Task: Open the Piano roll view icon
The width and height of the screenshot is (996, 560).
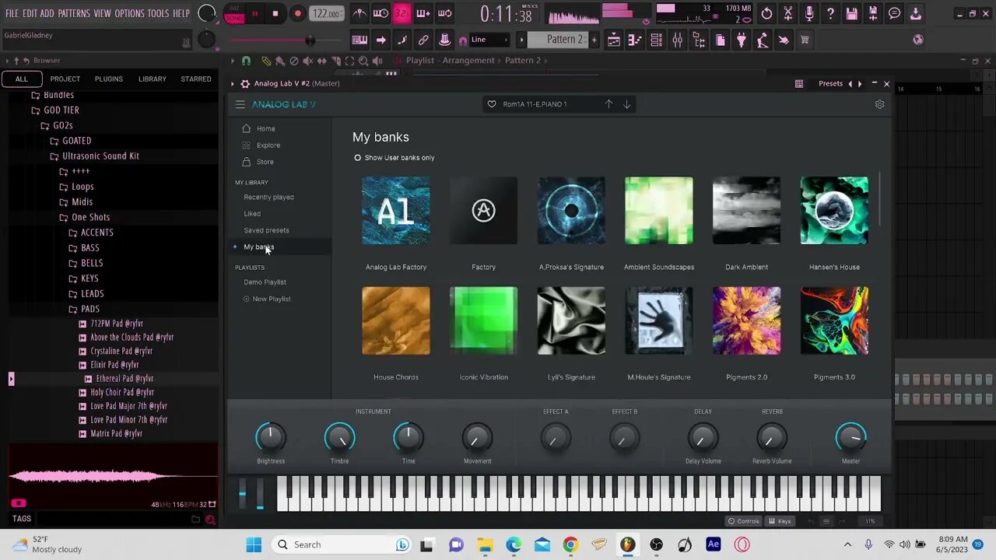Action: coord(635,40)
